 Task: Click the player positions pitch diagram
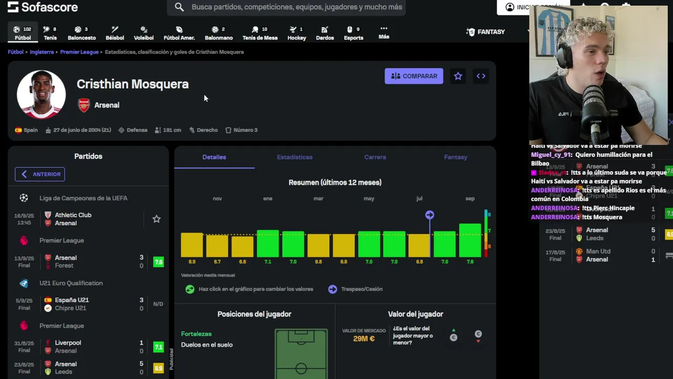tap(301, 354)
